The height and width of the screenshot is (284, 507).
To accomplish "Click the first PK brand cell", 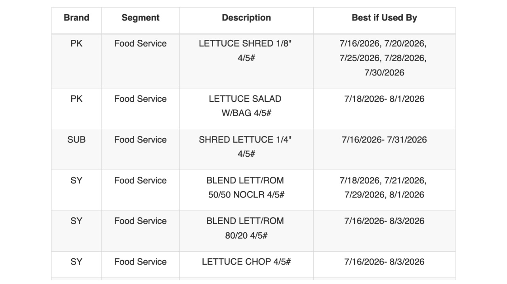I will (76, 61).
